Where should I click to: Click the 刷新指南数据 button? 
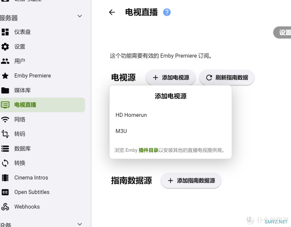tap(227, 78)
